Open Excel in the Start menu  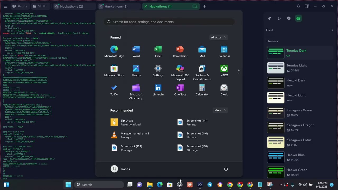point(158,52)
